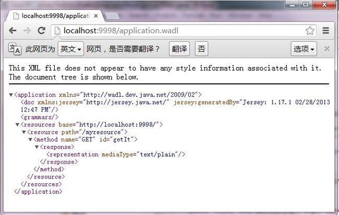This screenshot has height=215, width=339.
Task: Click the closing </response> tag
Action: [x=59, y=162]
